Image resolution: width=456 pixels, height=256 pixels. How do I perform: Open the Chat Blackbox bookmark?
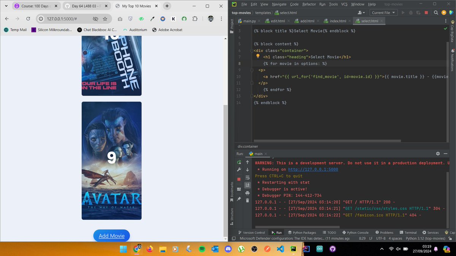[97, 30]
